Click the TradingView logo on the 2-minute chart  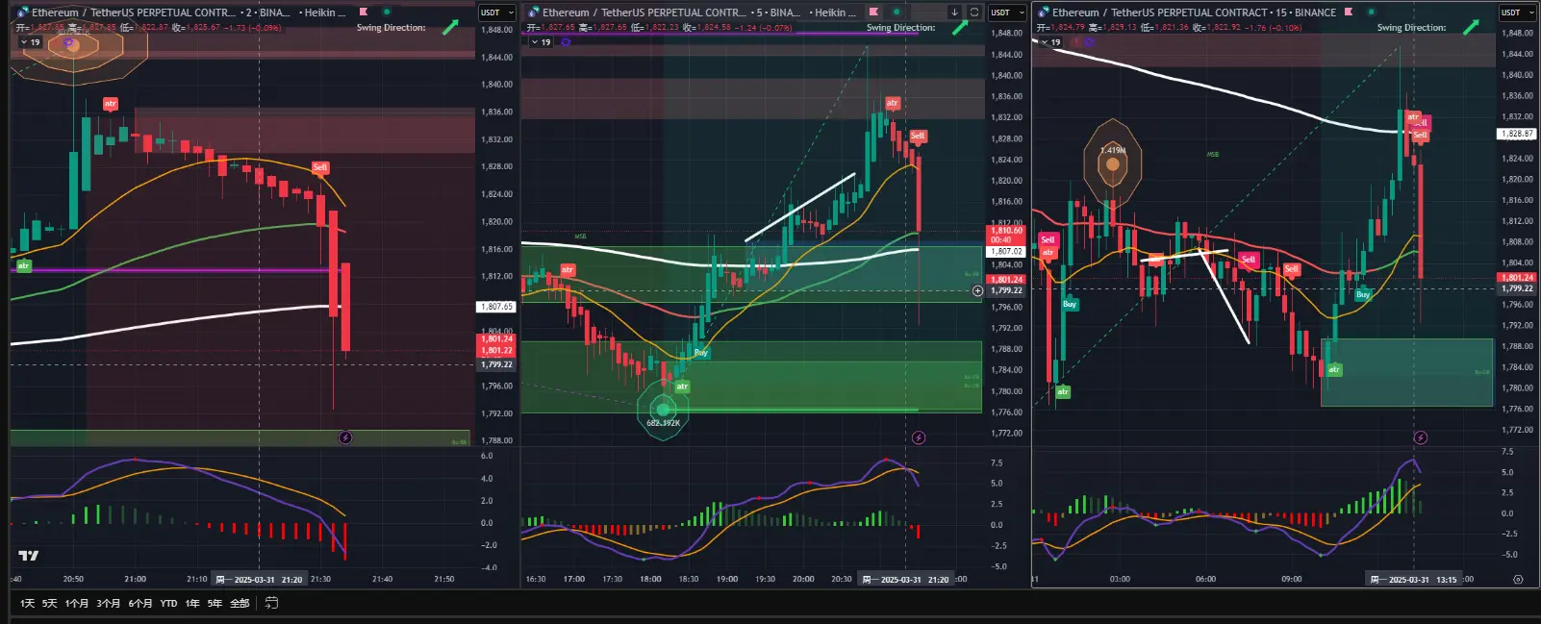[x=29, y=555]
